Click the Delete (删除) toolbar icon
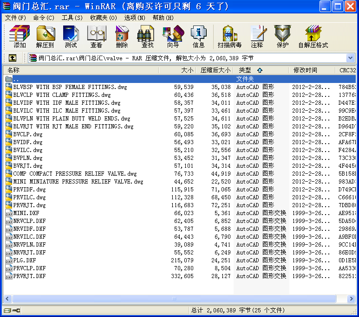This screenshot has width=359, height=317. [x=122, y=37]
